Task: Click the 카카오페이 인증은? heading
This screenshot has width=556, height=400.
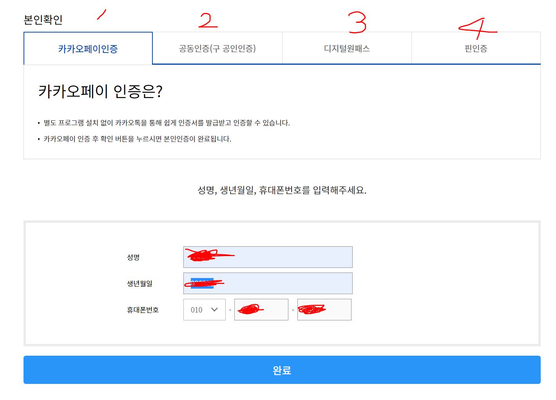Action: point(100,91)
